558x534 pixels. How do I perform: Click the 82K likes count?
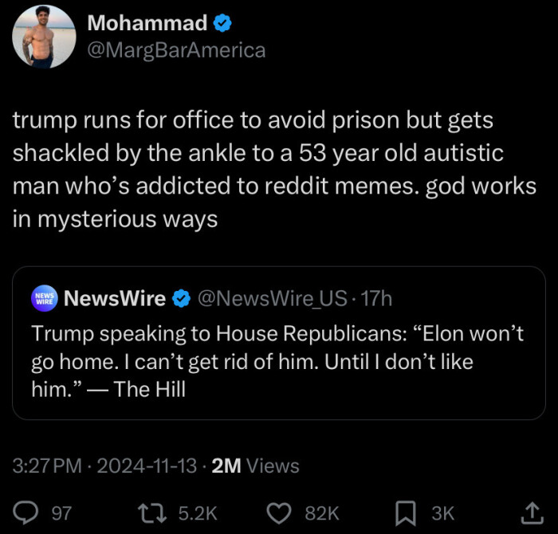pos(322,512)
